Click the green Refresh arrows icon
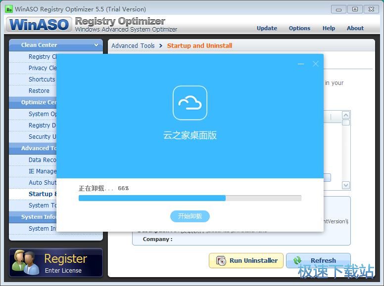384x286 pixels. (x=297, y=261)
